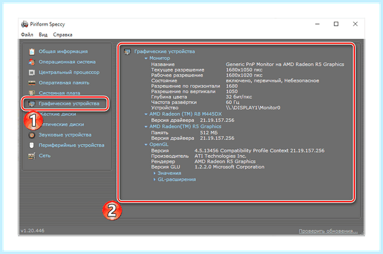Viewport: 383px width, 254px height.
Task: Click the 32 бит/пкс color depth value
Action: pos(239,97)
